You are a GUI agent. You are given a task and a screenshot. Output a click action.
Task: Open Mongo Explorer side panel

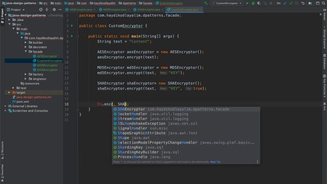pos(324,37)
